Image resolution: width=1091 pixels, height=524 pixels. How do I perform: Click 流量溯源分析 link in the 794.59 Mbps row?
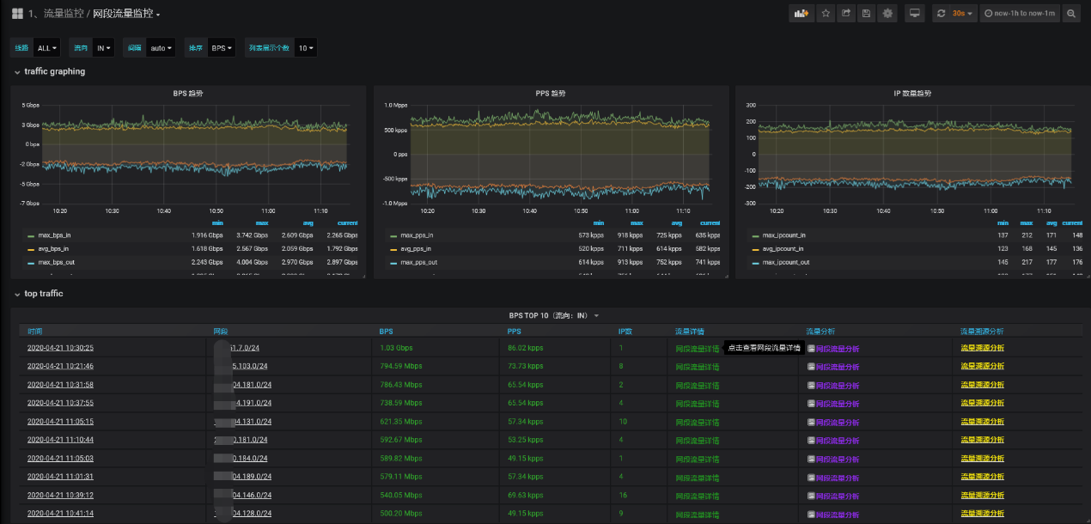pos(982,367)
